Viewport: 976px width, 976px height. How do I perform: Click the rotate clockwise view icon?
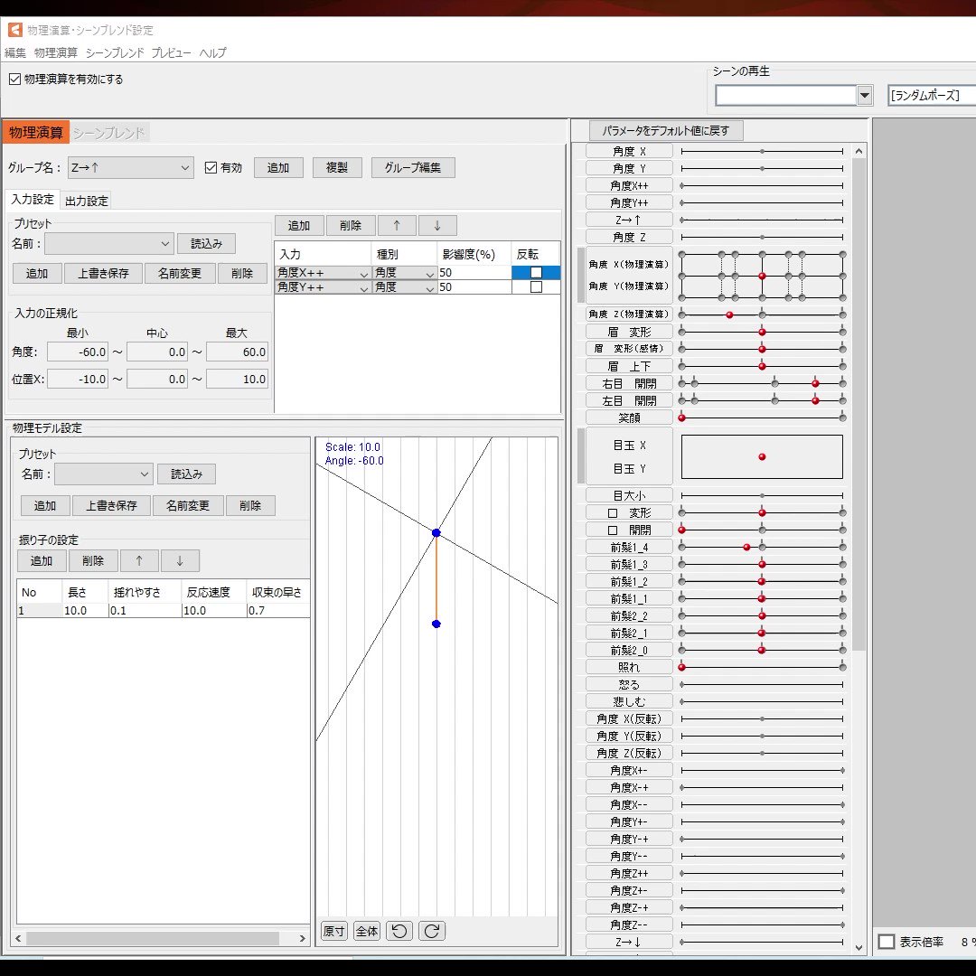point(432,931)
